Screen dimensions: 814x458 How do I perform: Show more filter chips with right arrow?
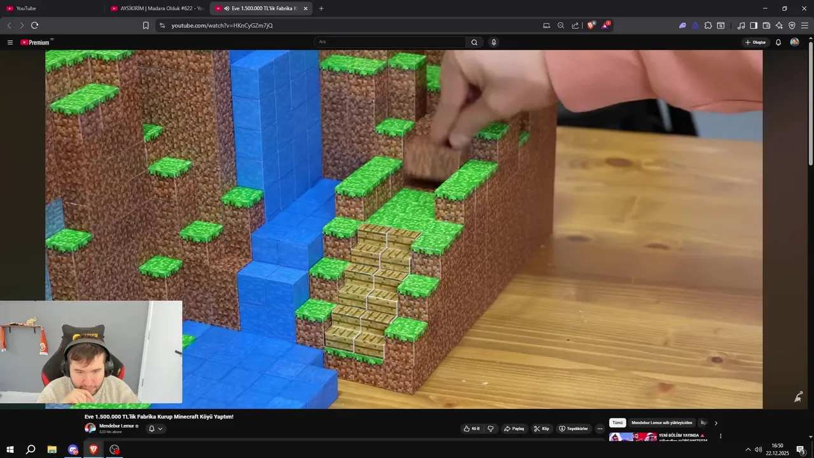click(x=716, y=422)
